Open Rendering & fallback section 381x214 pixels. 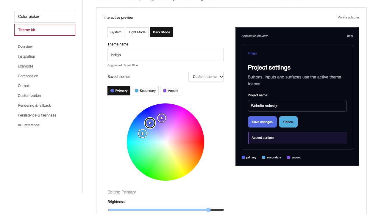tap(34, 106)
